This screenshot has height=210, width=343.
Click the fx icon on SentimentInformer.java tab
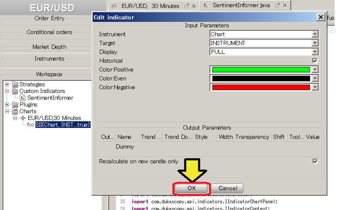(x=206, y=6)
